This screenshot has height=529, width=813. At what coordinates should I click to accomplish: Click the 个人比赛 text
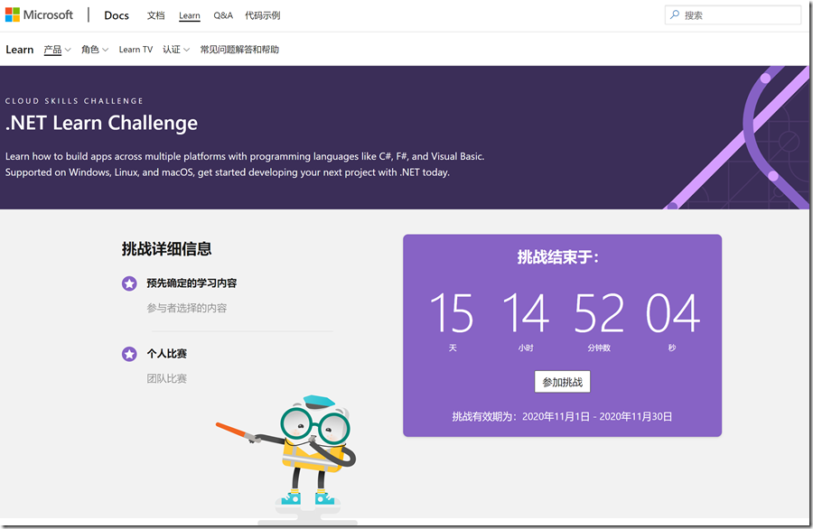(166, 354)
